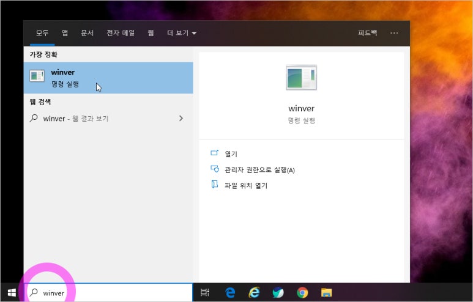Open the more options ellipsis menu

coord(394,32)
